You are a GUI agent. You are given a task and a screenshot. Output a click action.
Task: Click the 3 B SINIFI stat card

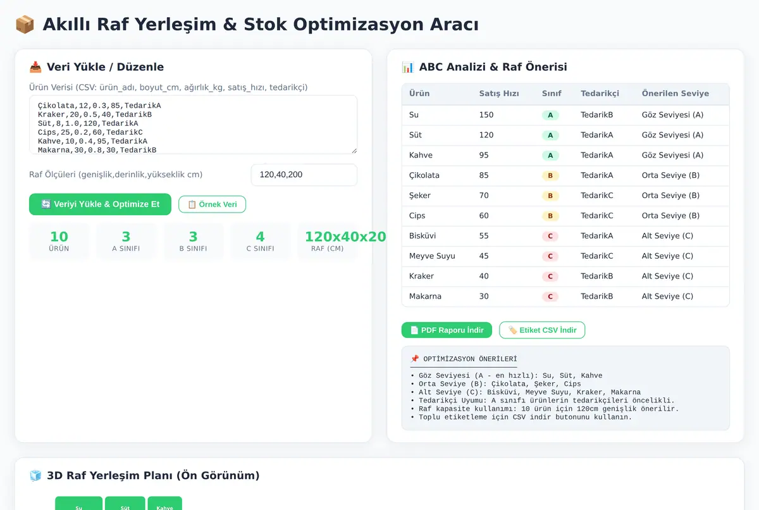(193, 242)
